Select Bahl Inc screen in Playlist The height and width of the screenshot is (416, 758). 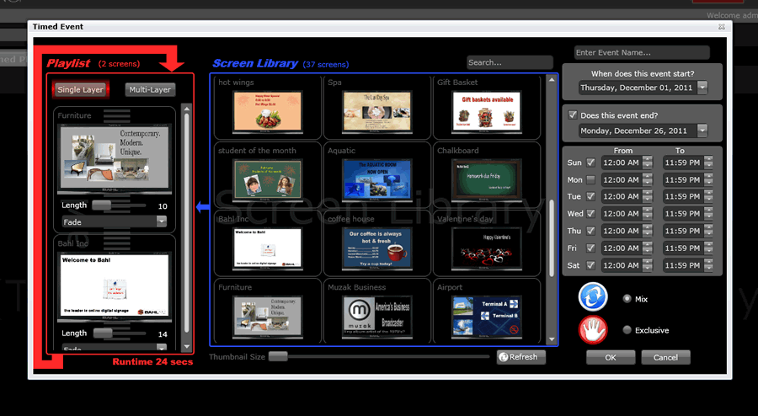115,286
